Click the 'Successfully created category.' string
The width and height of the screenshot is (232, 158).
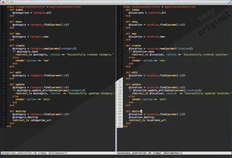90,55
